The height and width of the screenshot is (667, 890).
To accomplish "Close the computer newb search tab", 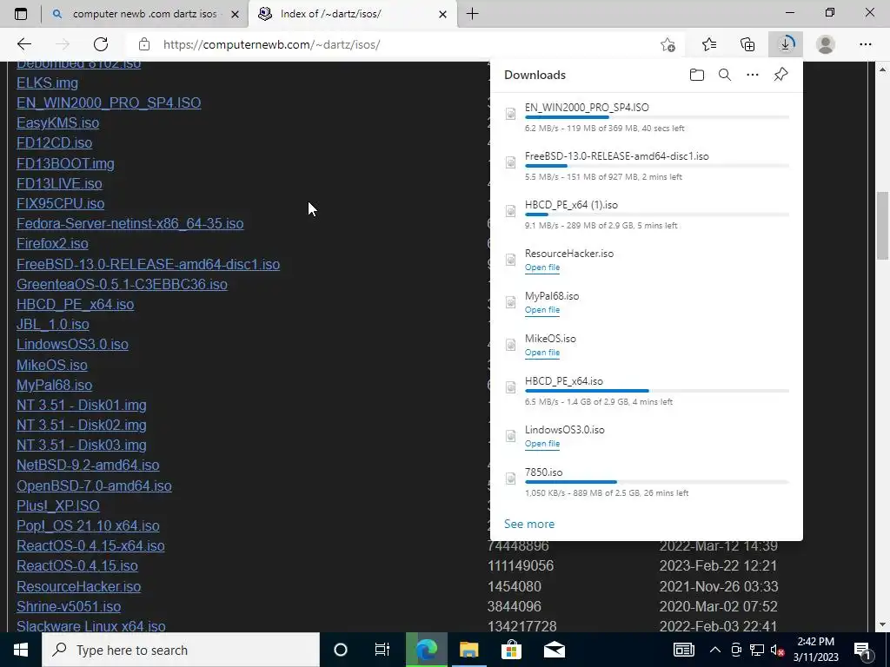I will [235, 14].
